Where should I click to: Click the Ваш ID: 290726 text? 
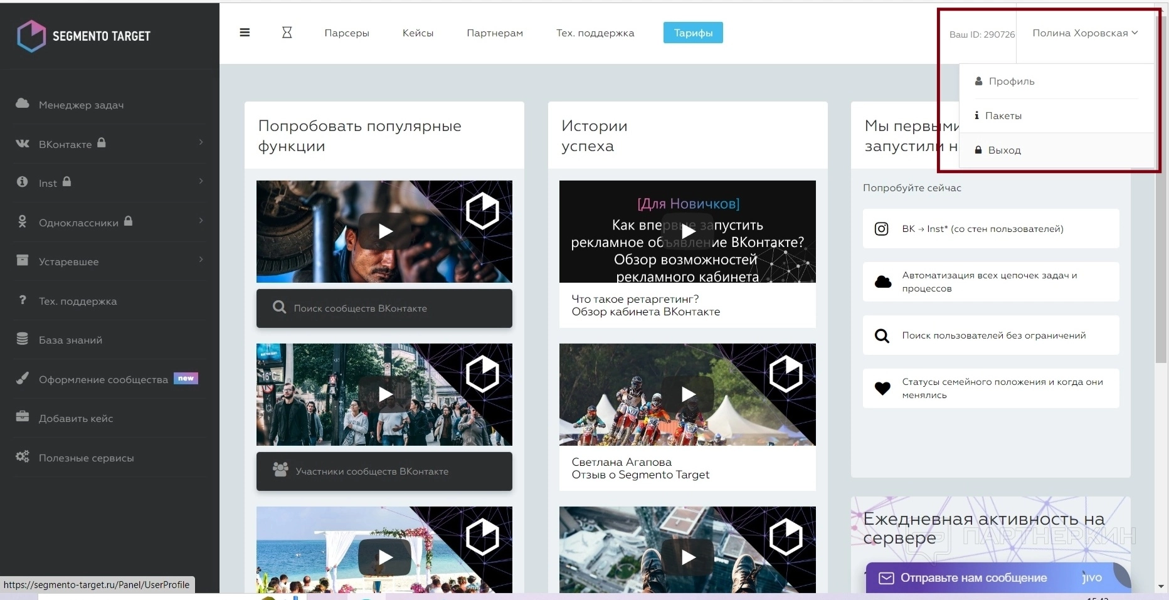coord(981,34)
